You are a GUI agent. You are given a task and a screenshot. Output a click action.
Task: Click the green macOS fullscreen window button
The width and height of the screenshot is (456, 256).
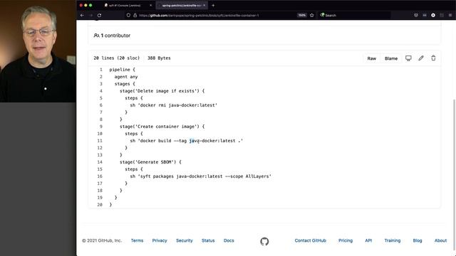[90, 5]
